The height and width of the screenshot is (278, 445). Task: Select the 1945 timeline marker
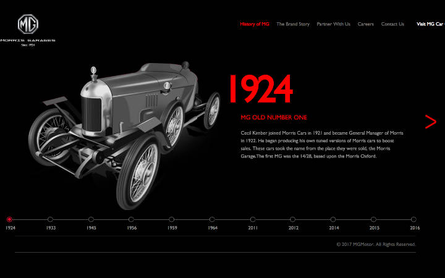click(x=91, y=219)
